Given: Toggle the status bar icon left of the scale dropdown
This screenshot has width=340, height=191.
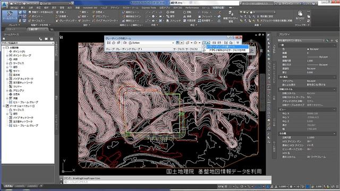Looking at the screenshot, I should [x=276, y=186].
